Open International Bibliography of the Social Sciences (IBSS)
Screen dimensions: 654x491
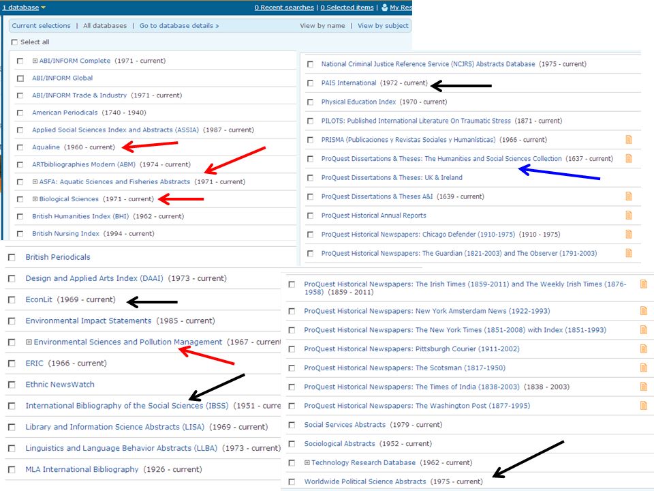coord(127,406)
